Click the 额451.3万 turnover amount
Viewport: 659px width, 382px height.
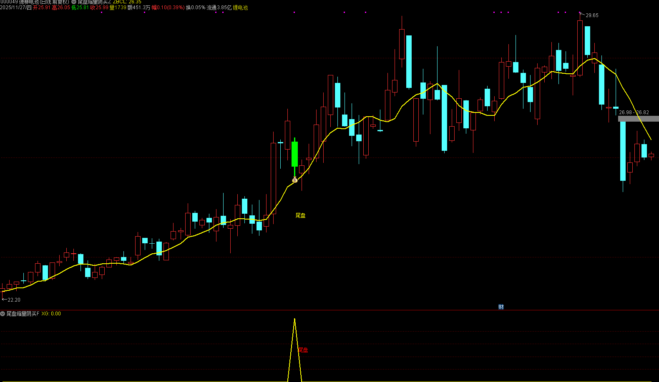tap(139, 7)
